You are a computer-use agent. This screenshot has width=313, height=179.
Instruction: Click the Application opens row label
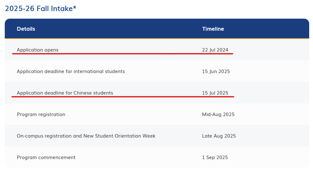[x=37, y=50]
